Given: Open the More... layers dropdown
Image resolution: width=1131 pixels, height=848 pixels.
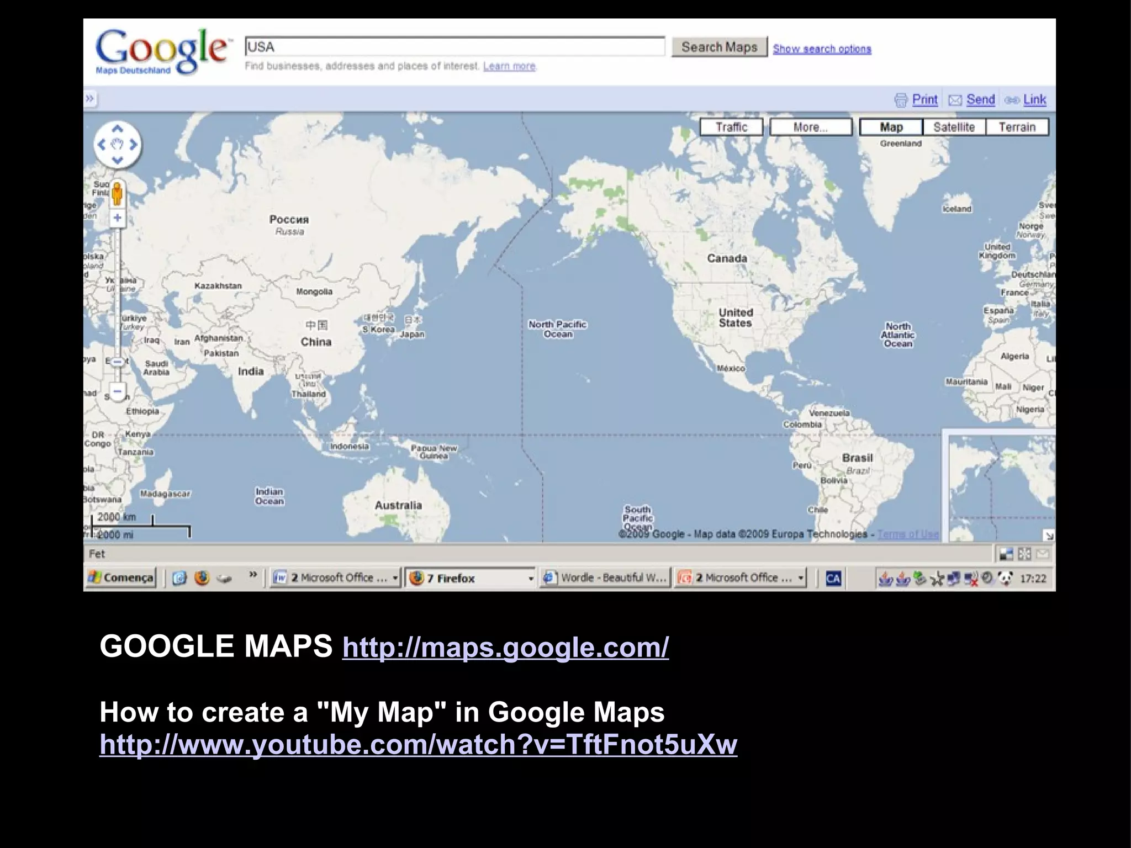Looking at the screenshot, I should pyautogui.click(x=811, y=127).
